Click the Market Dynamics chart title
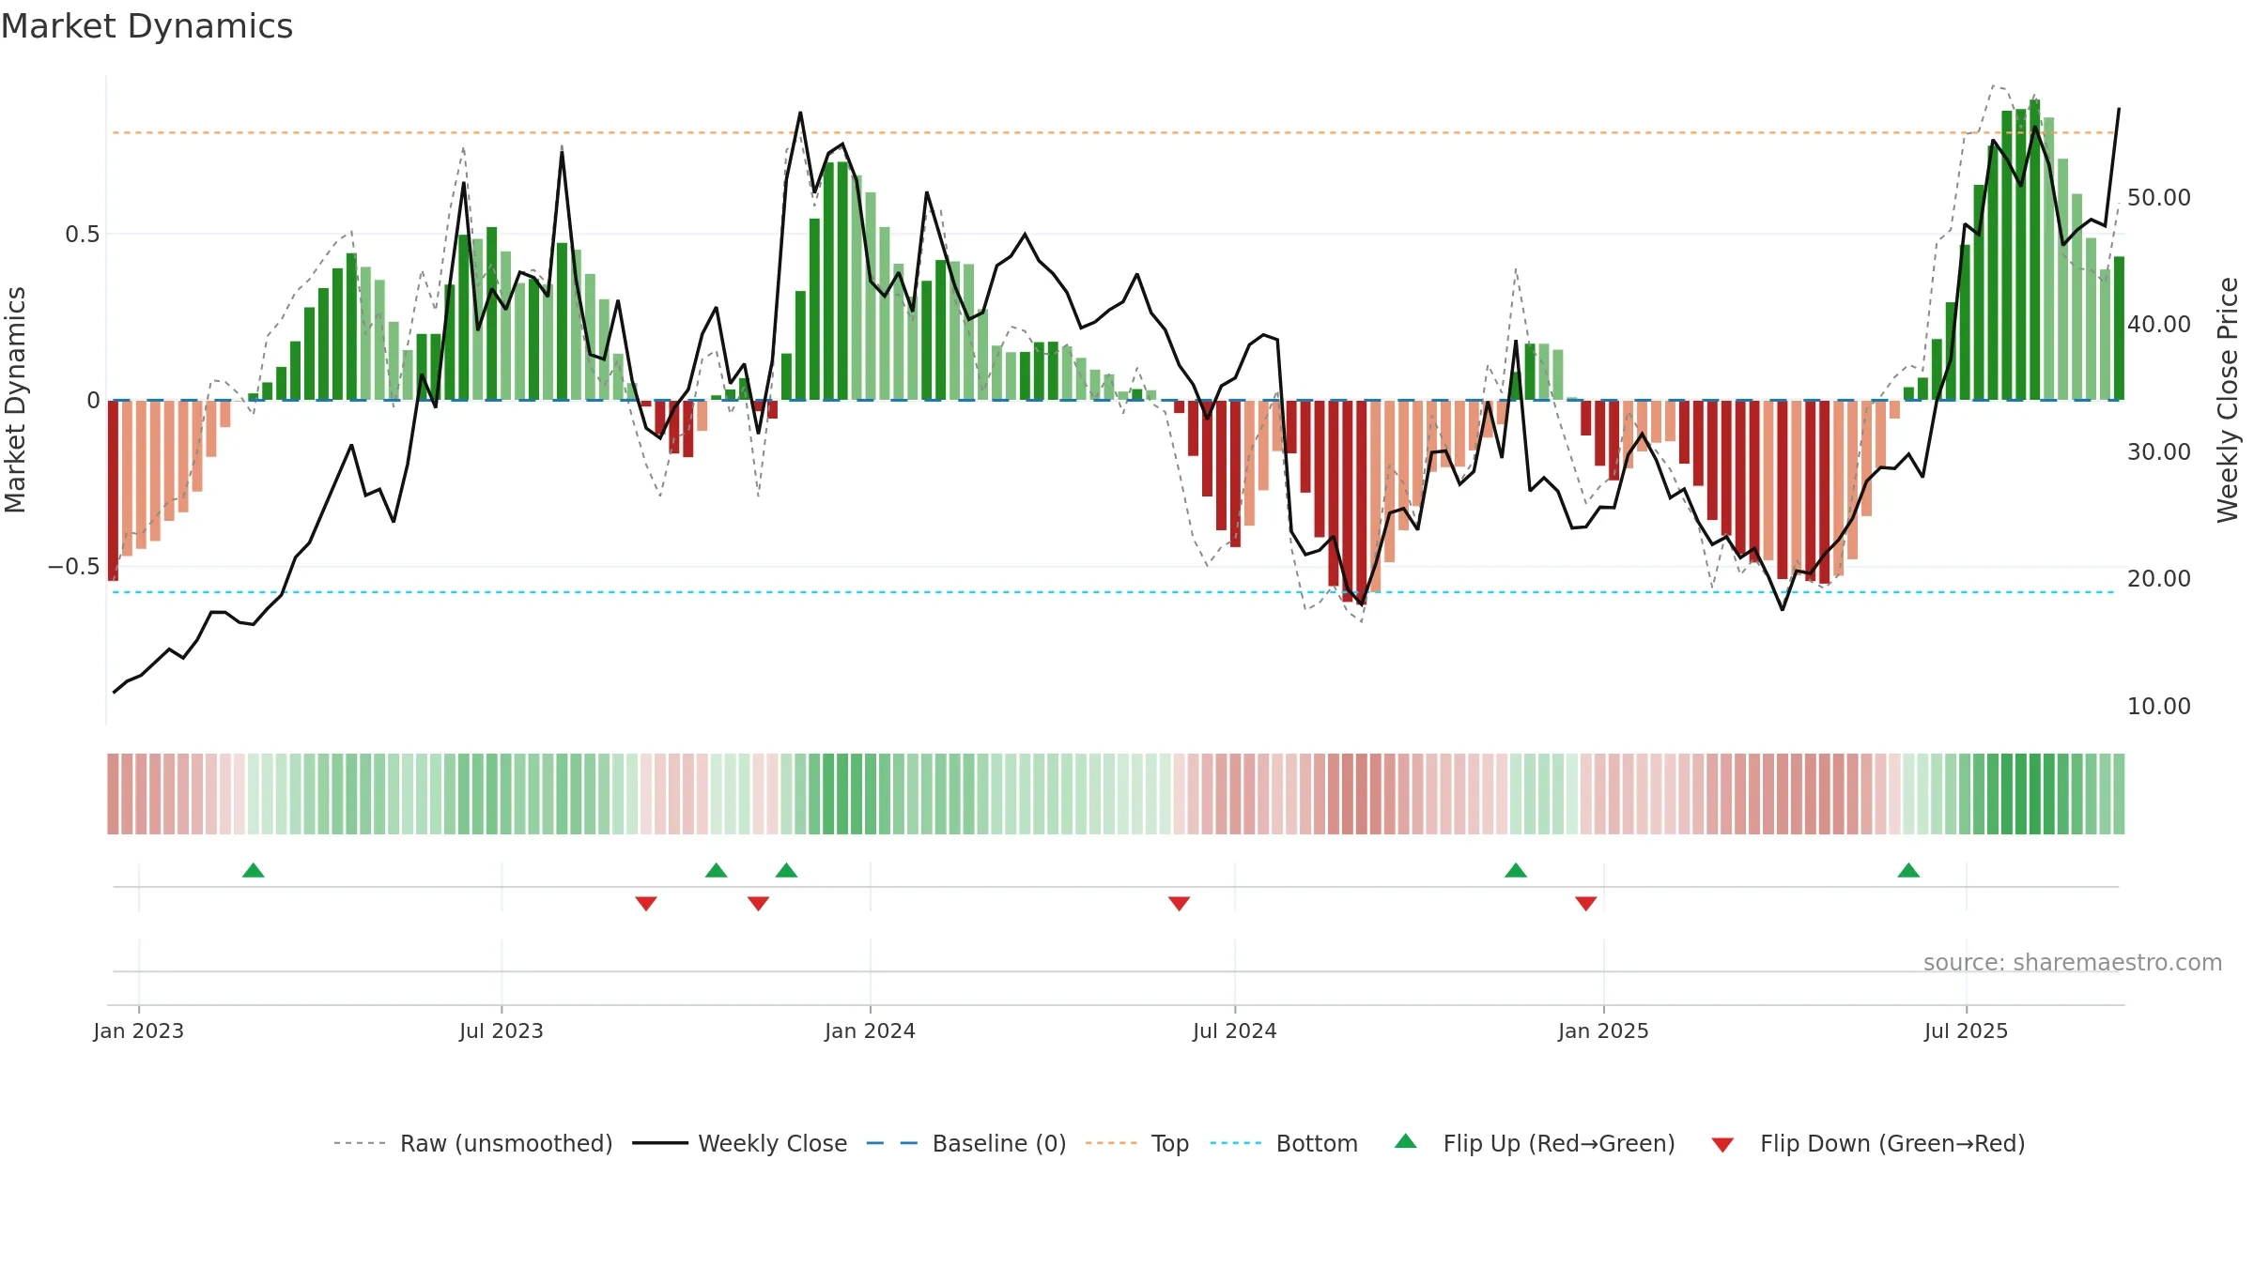This screenshot has height=1267, width=2254. tap(147, 26)
